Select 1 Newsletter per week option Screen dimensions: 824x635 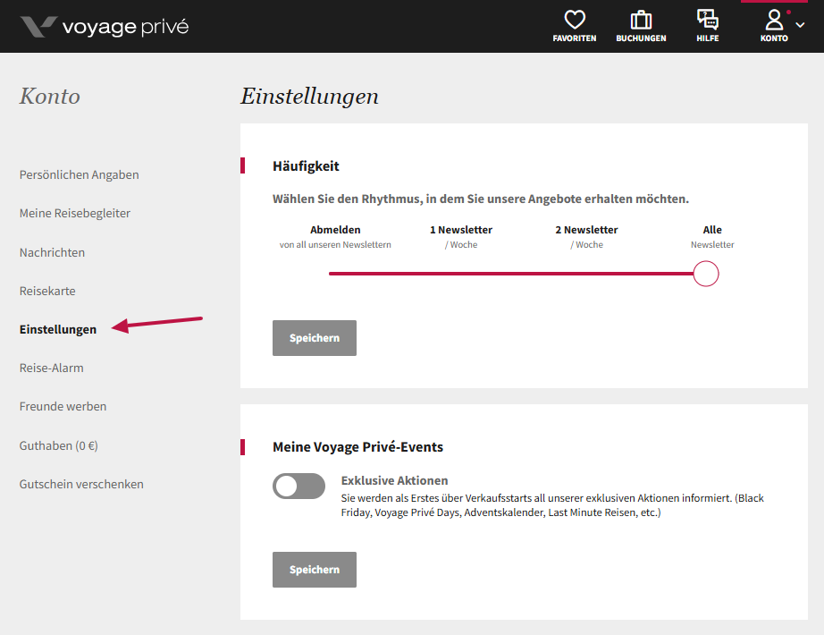click(x=461, y=237)
